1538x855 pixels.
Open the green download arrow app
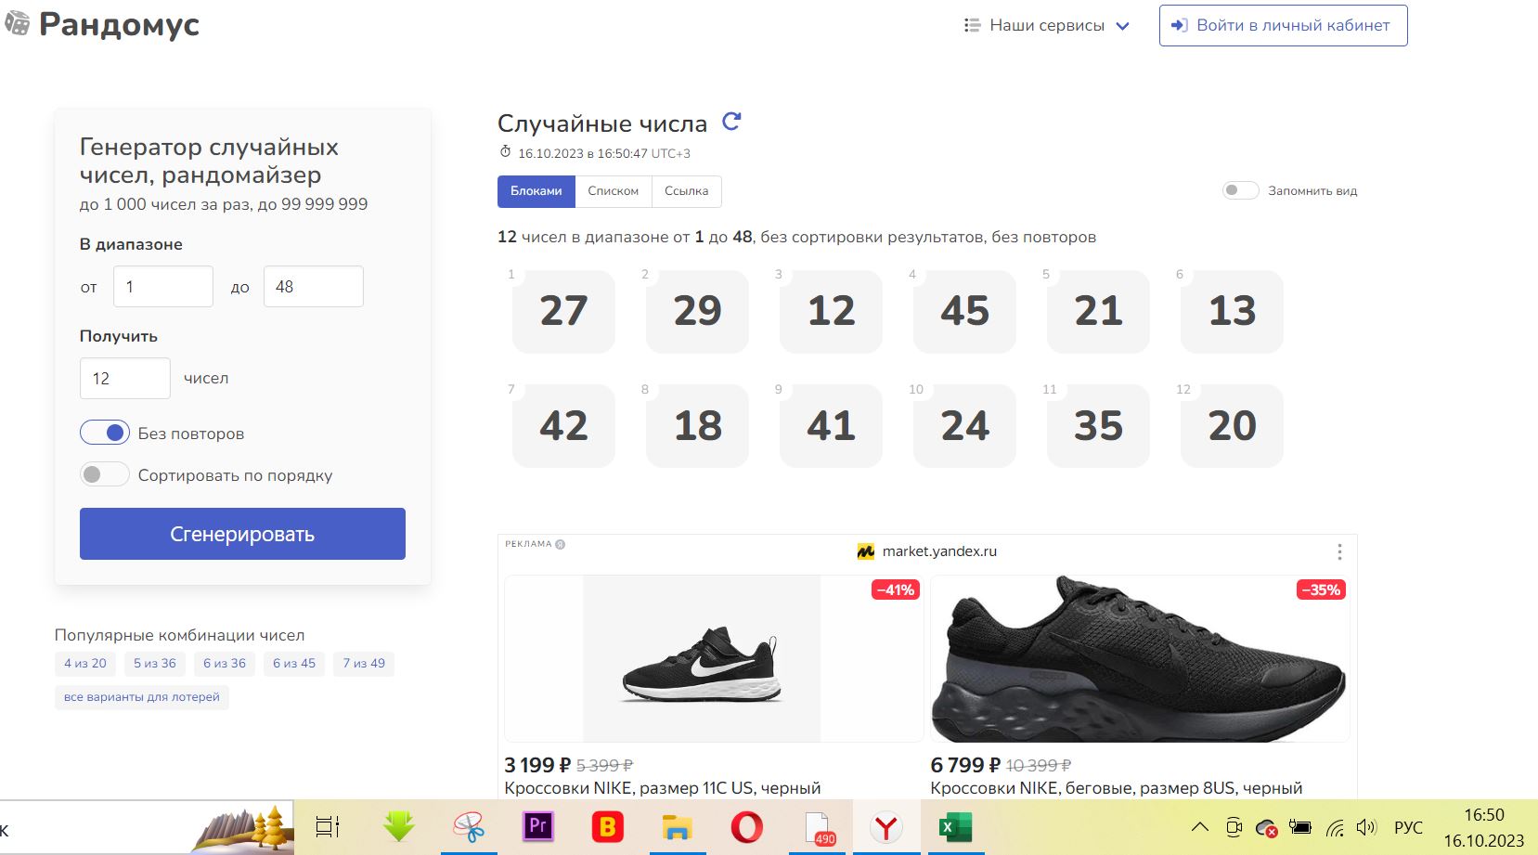pyautogui.click(x=399, y=826)
